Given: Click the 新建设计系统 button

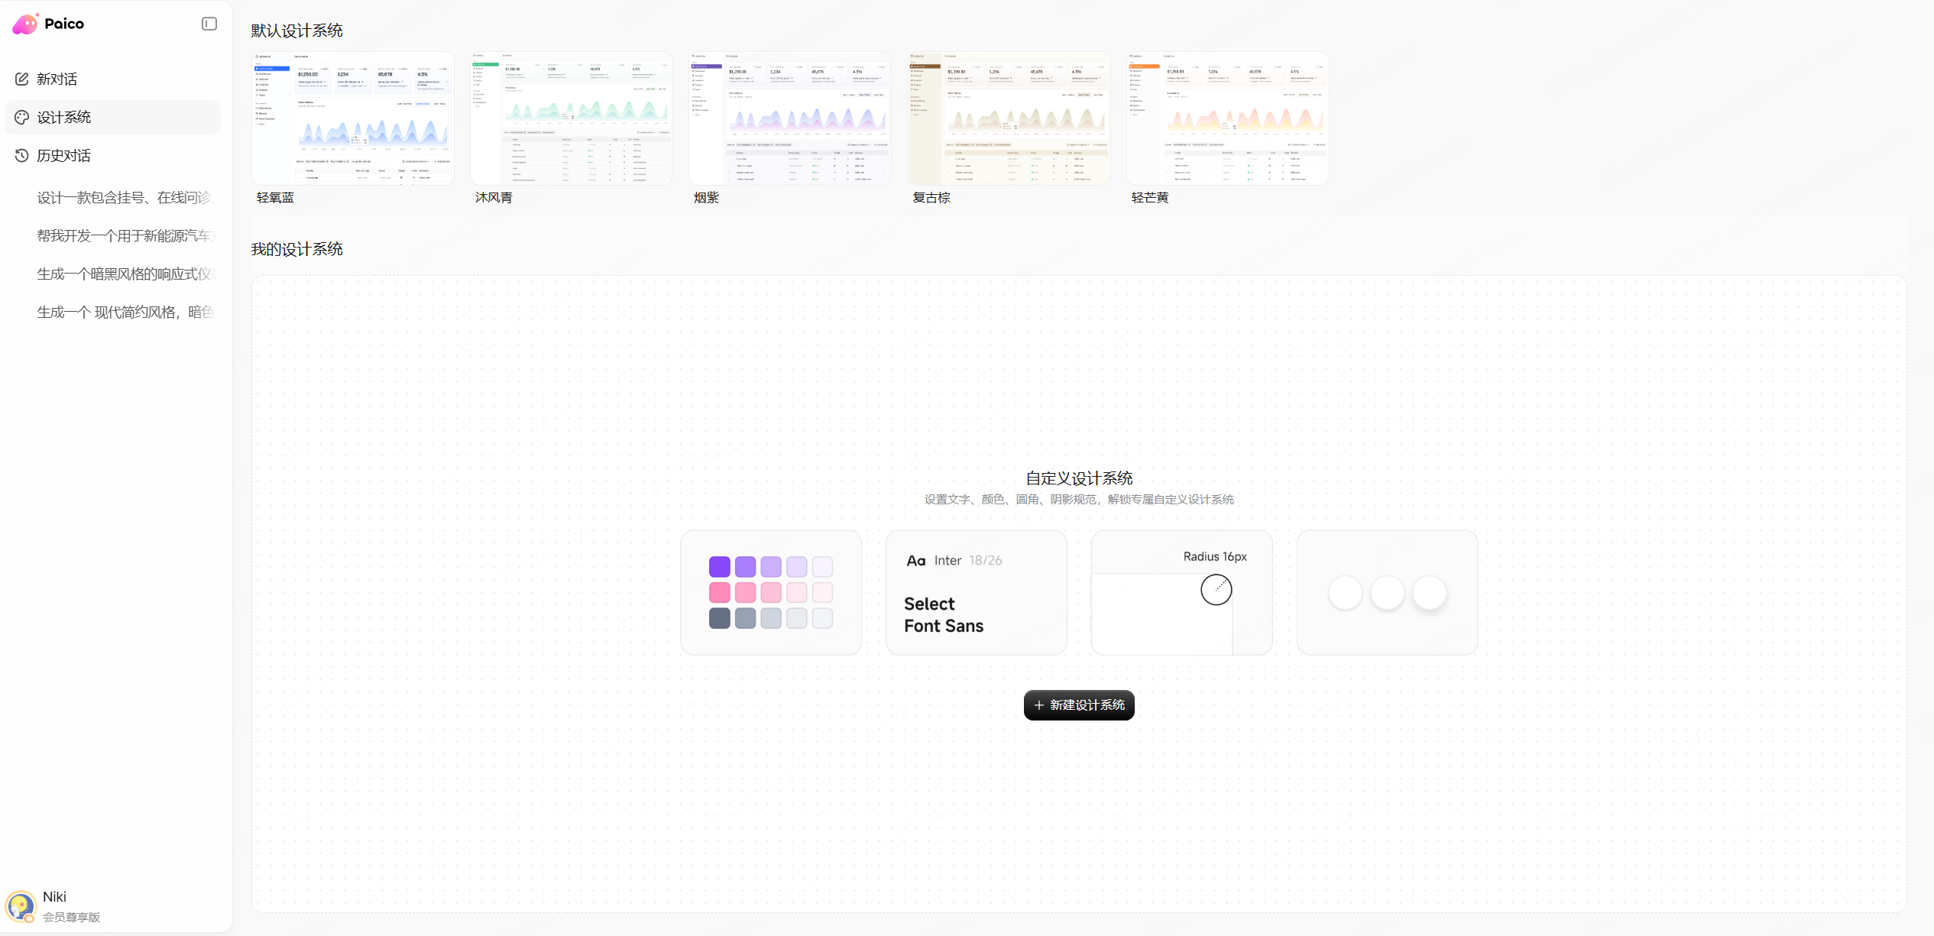Looking at the screenshot, I should tap(1079, 705).
